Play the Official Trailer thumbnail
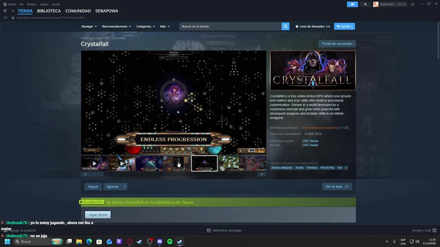The width and height of the screenshot is (440, 247). click(x=95, y=163)
